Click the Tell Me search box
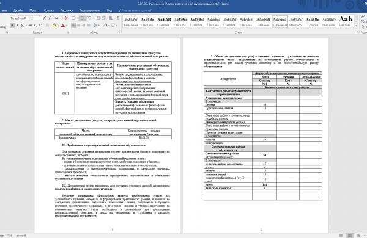Image resolution: width=367 pixels, height=238 pixels. pyautogui.click(x=135, y=10)
